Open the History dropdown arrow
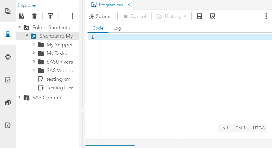 pyautogui.click(x=185, y=17)
